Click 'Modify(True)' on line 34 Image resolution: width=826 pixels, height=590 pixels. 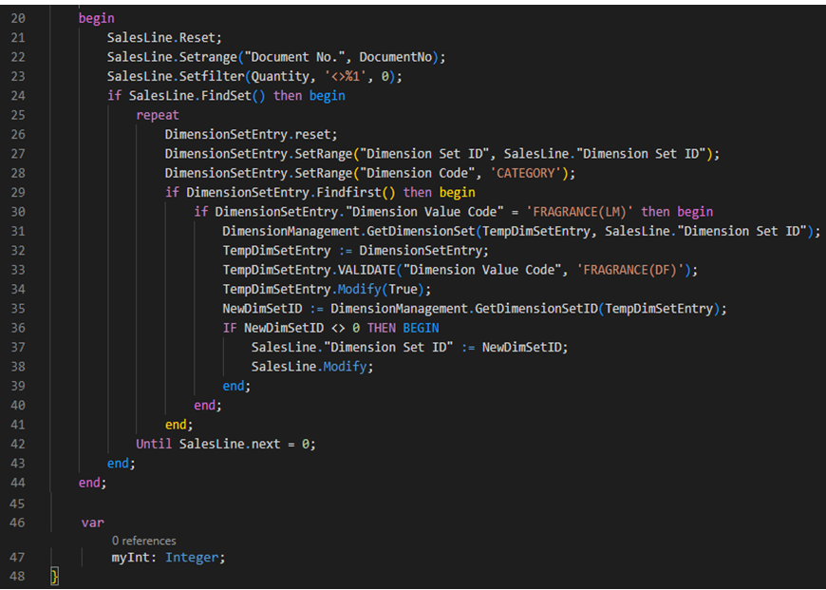(381, 289)
